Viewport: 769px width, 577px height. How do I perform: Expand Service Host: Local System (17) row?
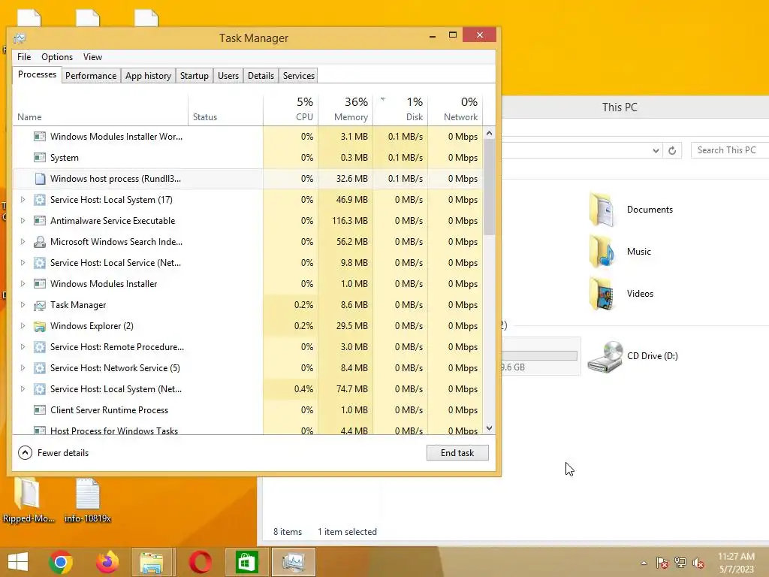click(x=23, y=200)
